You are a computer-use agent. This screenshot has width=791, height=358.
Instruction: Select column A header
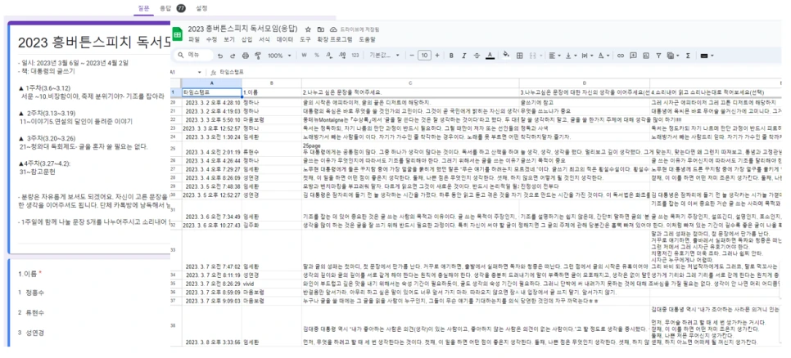click(x=211, y=83)
